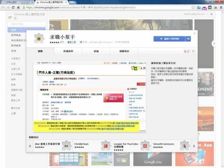The width and height of the screenshot is (224, 168).
Task: Switch to the 總覽 tab
Action: coord(40,51)
